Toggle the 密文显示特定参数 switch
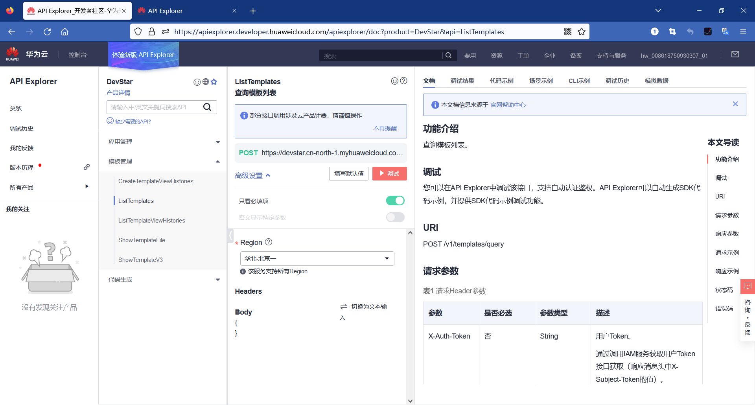The height and width of the screenshot is (405, 755). (x=395, y=217)
